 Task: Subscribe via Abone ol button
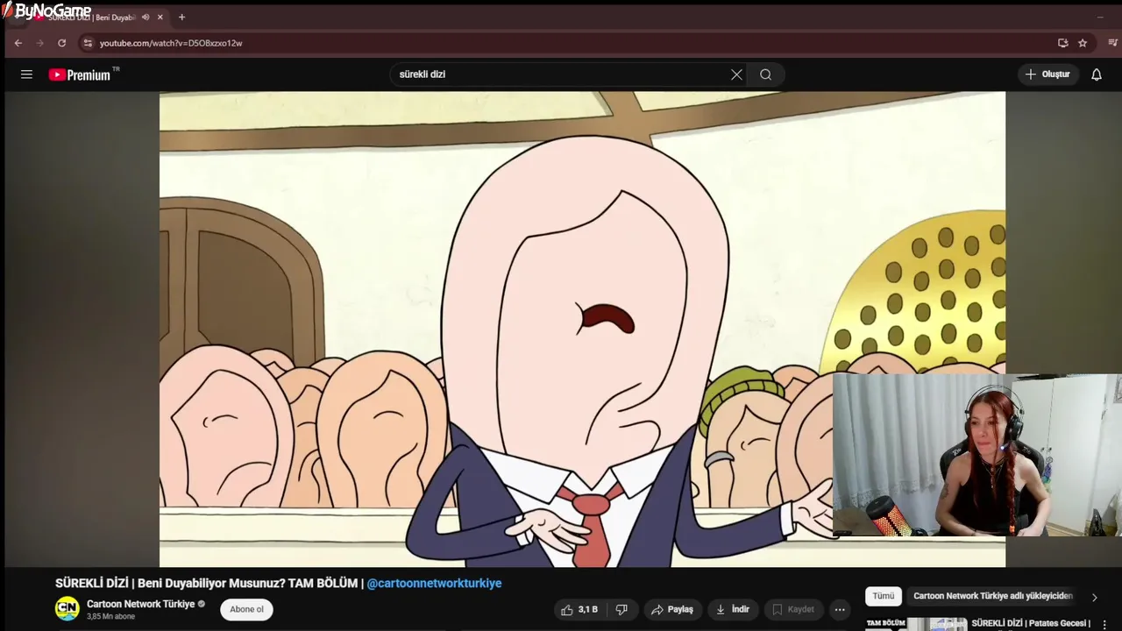246,610
